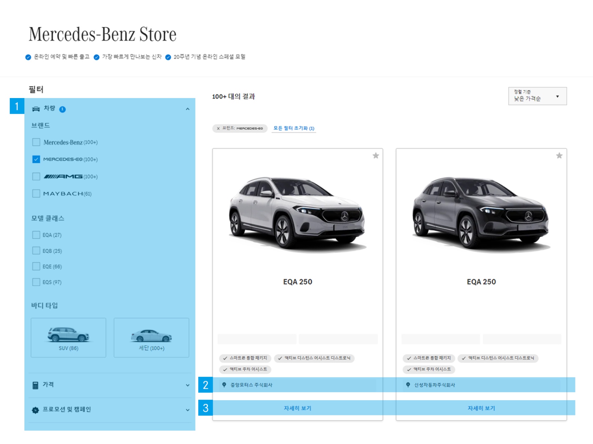Viewport: 593px width, 444px height.
Task: Select the 세단 (100+) body type tile
Action: pos(151,338)
